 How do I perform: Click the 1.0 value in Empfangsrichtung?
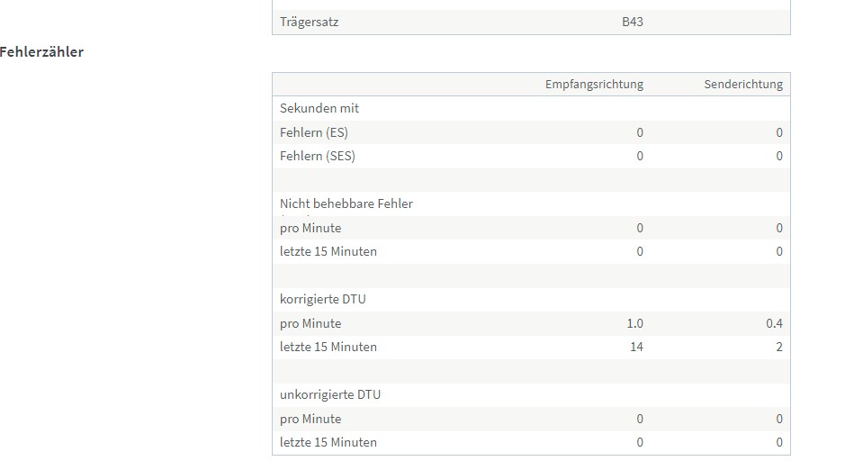pyautogui.click(x=634, y=323)
